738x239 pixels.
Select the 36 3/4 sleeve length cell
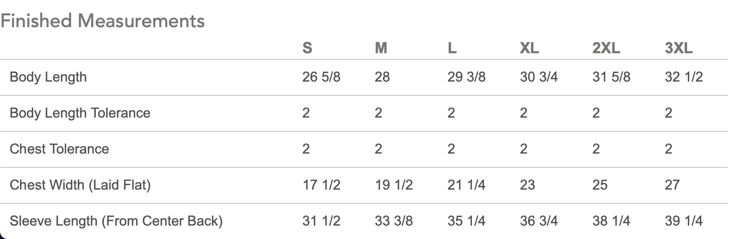click(539, 221)
